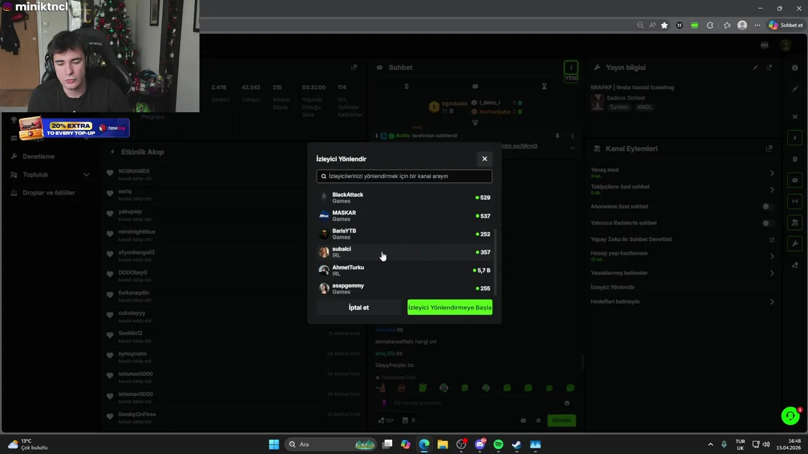Select NO9NAMES in Etkinlik Akışı

[x=134, y=172]
